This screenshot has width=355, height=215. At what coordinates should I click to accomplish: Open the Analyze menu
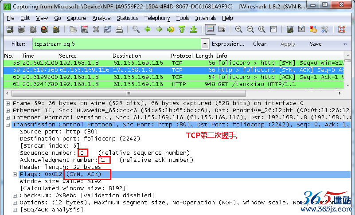click(x=101, y=18)
